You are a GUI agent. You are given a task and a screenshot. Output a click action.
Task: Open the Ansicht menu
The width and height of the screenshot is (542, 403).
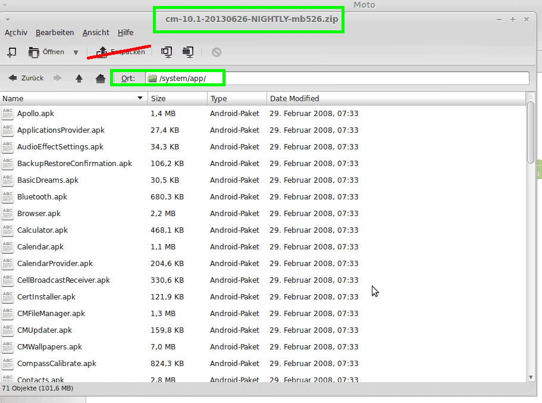point(96,33)
